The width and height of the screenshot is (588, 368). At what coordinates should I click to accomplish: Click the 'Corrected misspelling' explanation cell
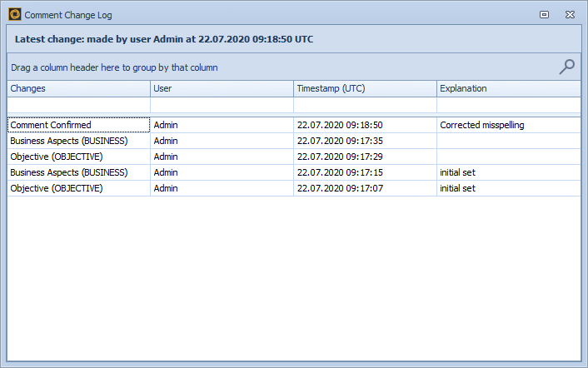click(x=508, y=125)
